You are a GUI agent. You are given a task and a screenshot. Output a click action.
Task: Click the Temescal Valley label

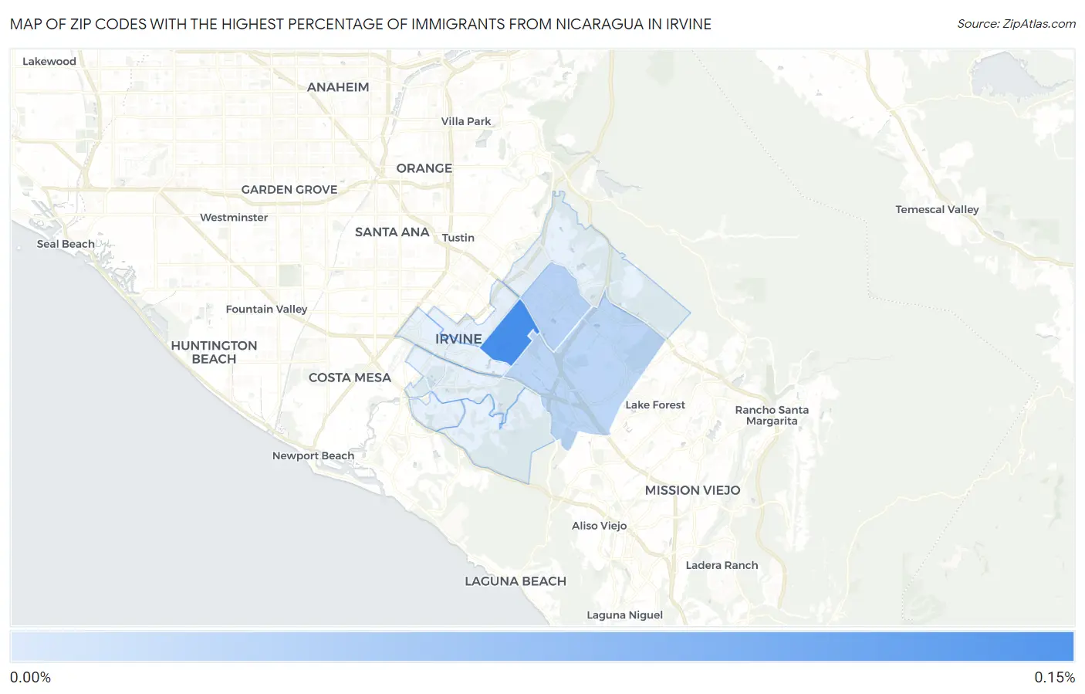[936, 209]
